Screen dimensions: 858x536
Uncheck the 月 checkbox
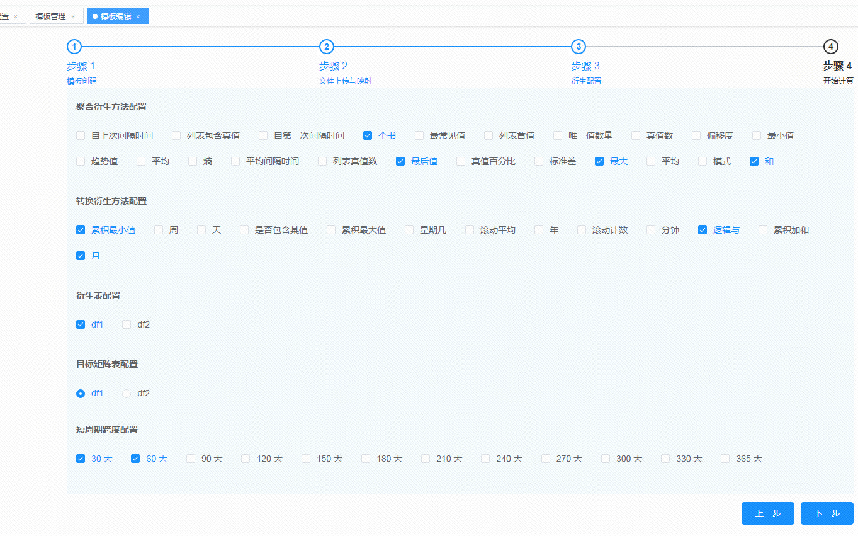coord(81,256)
